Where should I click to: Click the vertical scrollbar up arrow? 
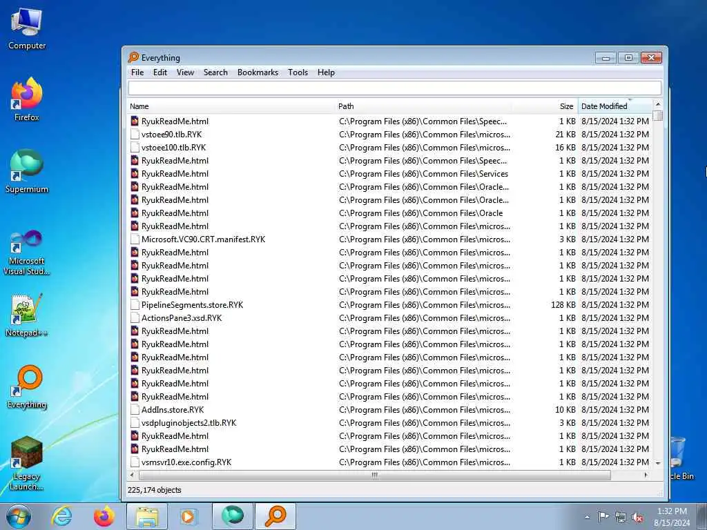click(x=658, y=105)
